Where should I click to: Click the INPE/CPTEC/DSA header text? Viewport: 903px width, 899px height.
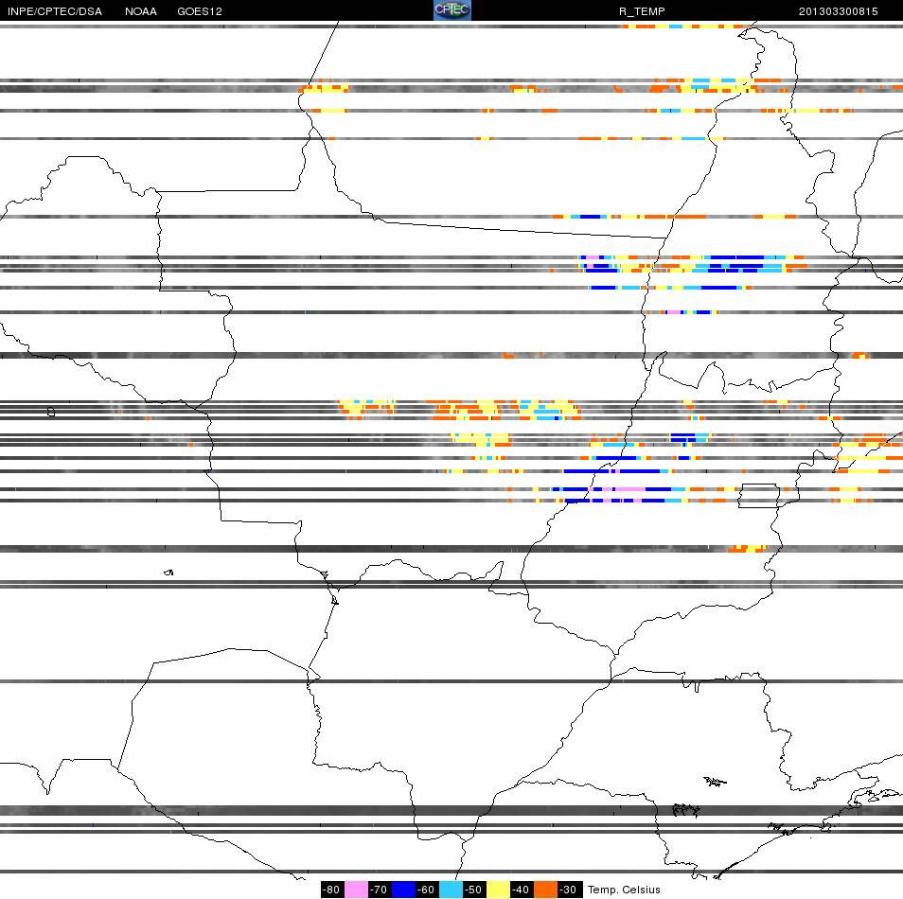[x=55, y=11]
